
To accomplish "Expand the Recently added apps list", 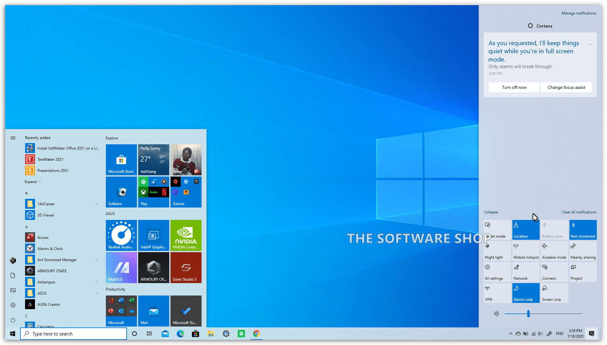I will (x=33, y=182).
